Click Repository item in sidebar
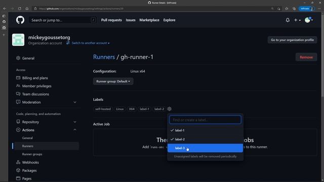The height and width of the screenshot is (182, 324). (x=30, y=122)
